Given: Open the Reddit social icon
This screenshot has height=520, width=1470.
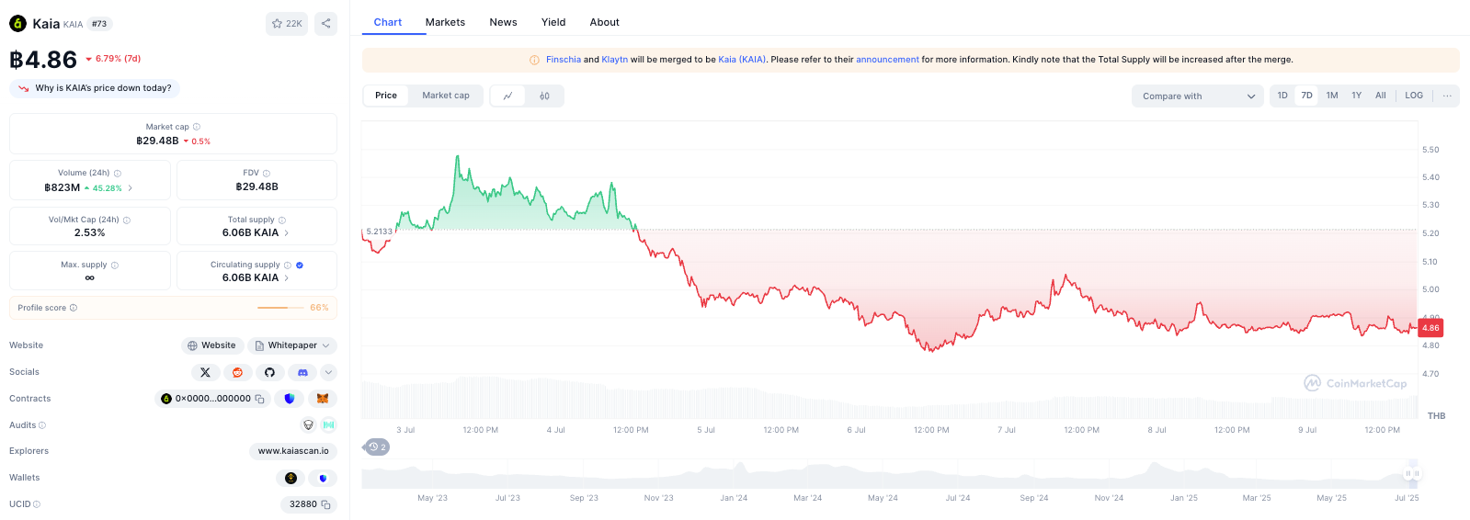Looking at the screenshot, I should [x=237, y=372].
